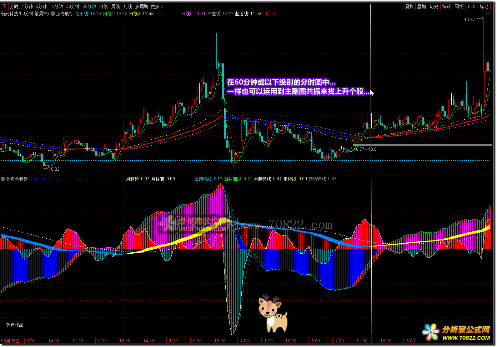
Task: Expand the 更多 more periods menu
Action: click(x=157, y=6)
